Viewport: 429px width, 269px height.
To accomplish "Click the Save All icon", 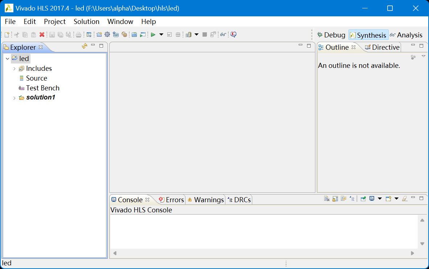I will click(61, 34).
